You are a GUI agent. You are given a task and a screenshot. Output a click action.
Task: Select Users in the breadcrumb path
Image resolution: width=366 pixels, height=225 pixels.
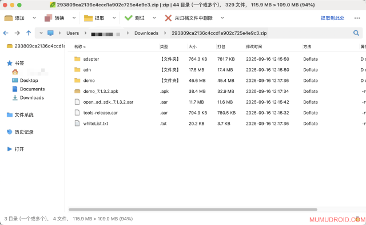click(73, 33)
